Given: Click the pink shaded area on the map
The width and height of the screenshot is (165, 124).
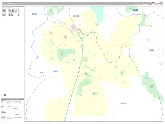Looking at the screenshot, I should tap(65, 37).
